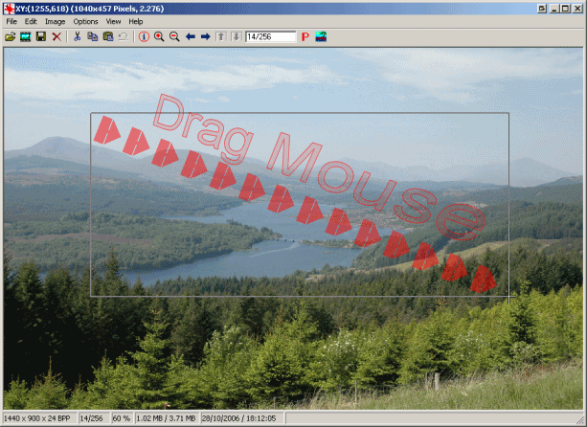Copy the image using Copy icon
This screenshot has height=427, width=587.
(93, 36)
